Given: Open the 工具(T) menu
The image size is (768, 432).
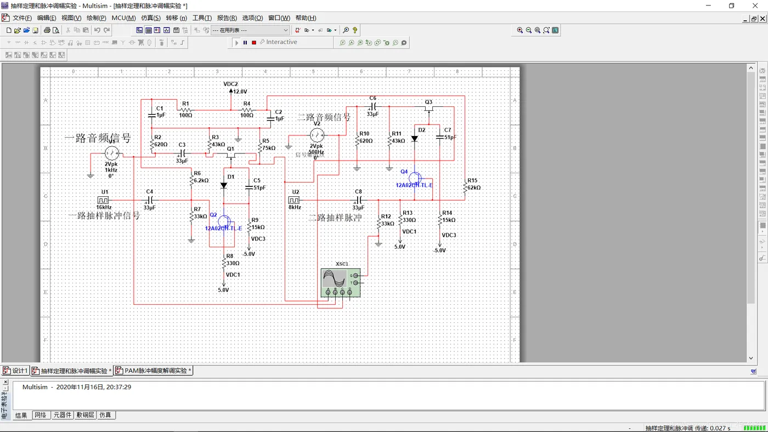Looking at the screenshot, I should [x=202, y=18].
